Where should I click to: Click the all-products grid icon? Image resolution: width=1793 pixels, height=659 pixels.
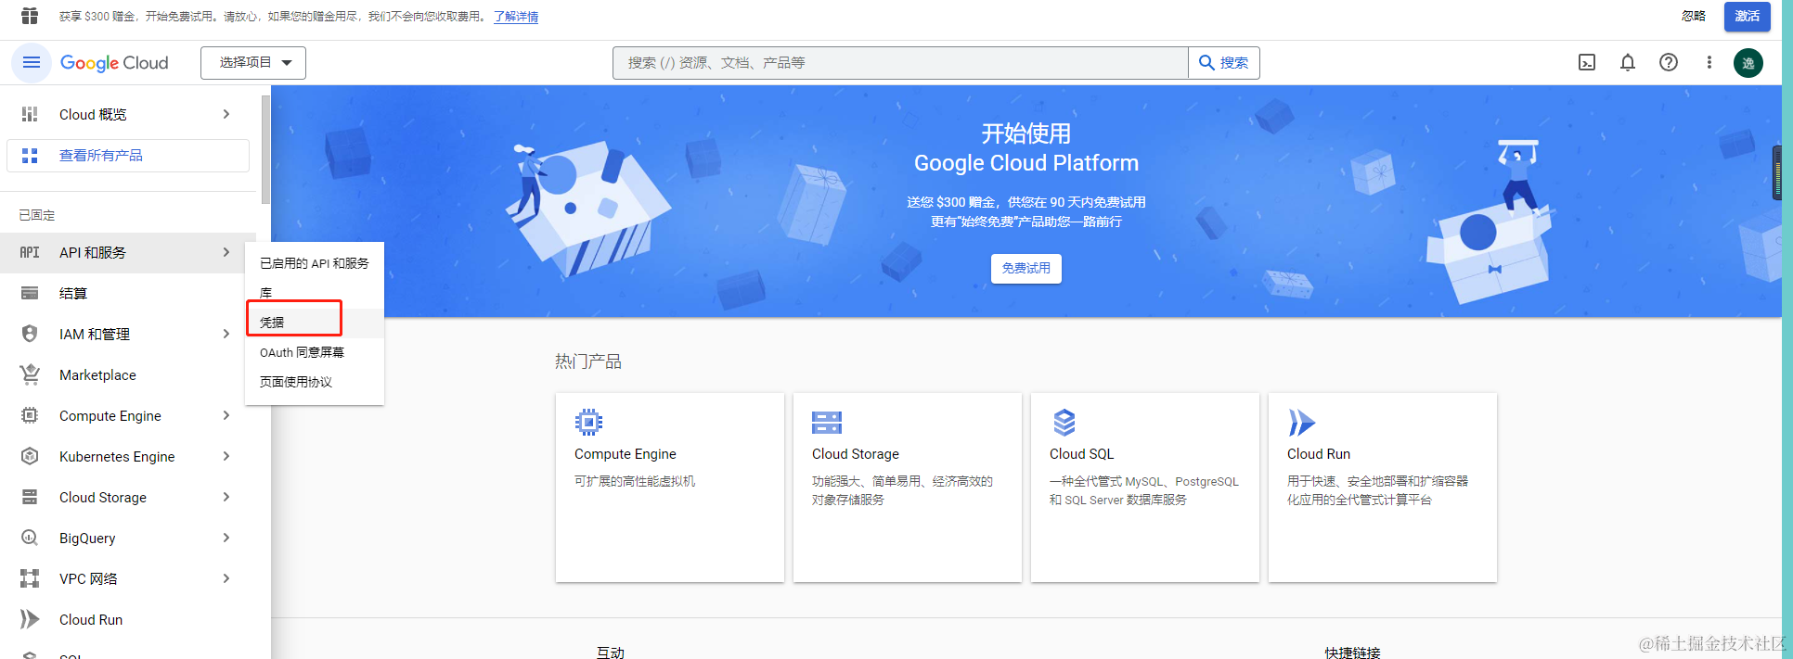pyautogui.click(x=30, y=156)
